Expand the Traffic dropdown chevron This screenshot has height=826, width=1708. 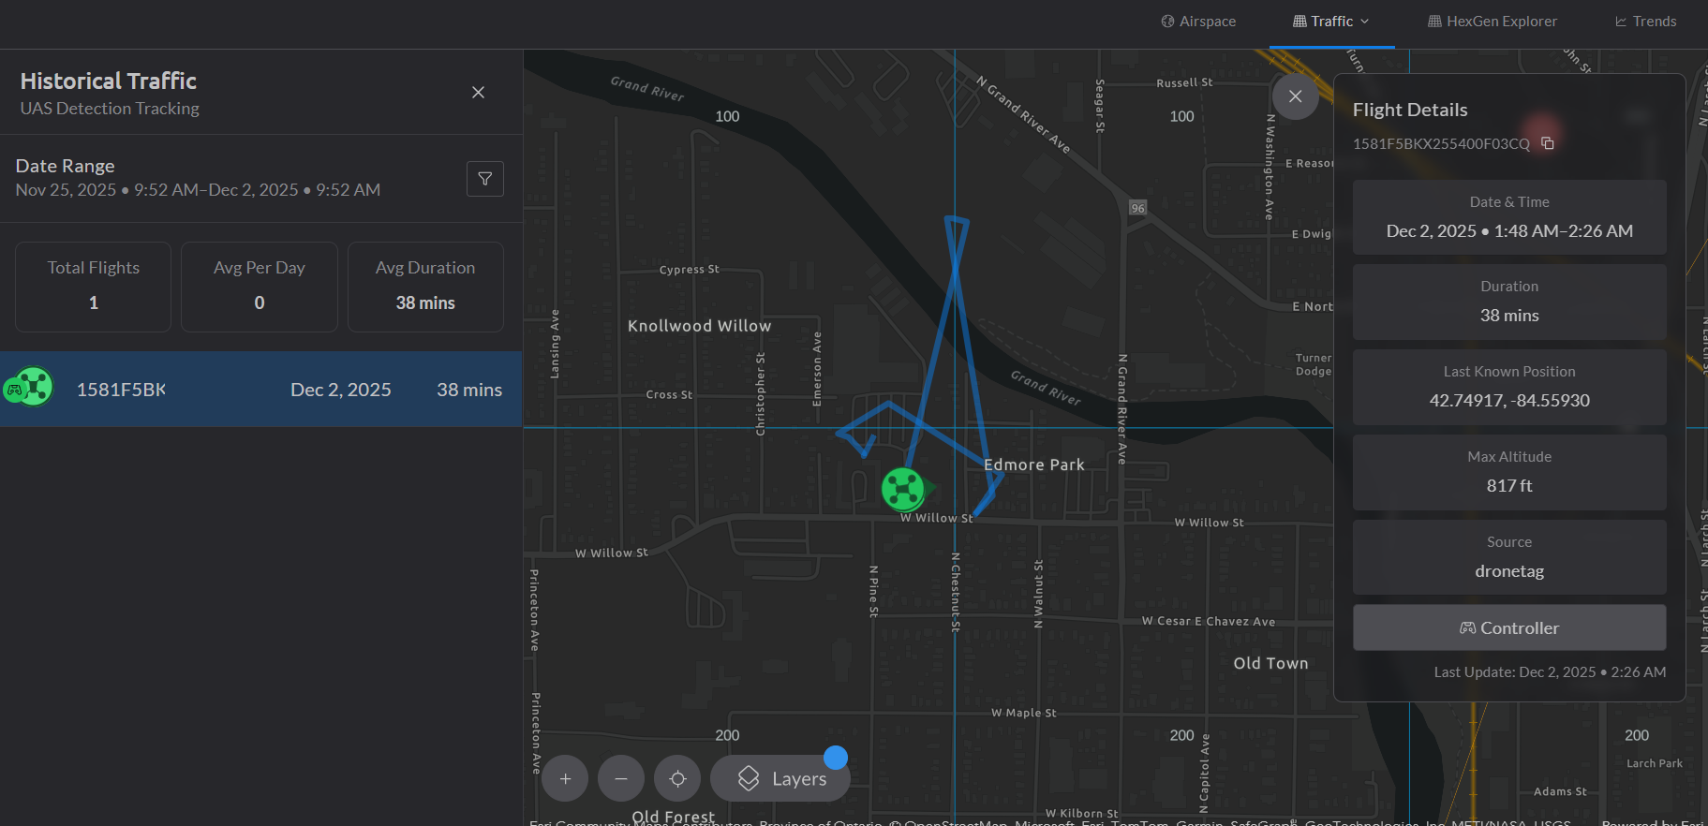pyautogui.click(x=1365, y=22)
